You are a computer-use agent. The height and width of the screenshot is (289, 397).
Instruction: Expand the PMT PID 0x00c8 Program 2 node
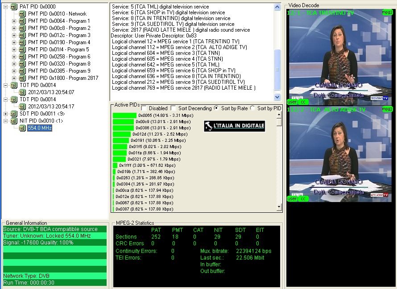14,28
